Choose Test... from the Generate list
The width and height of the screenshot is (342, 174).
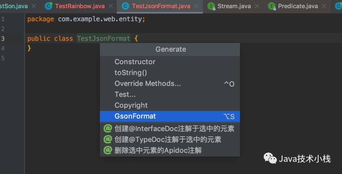point(125,94)
